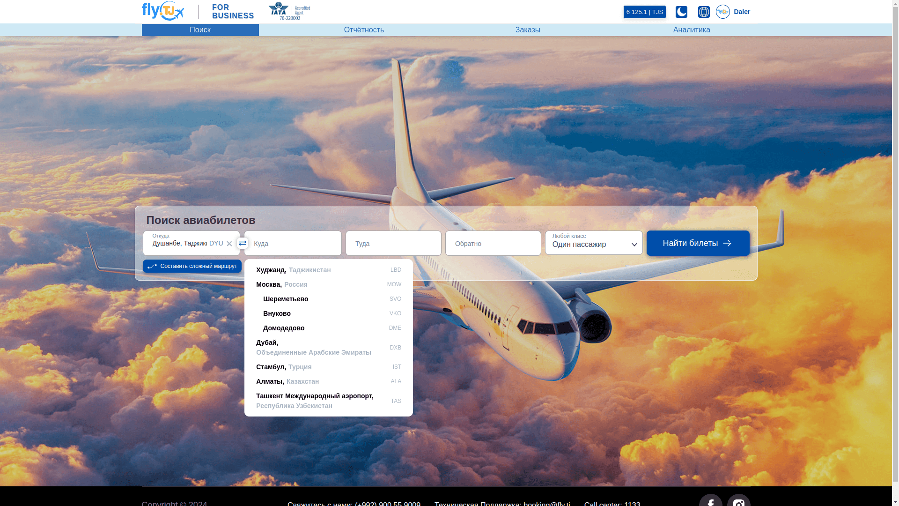Go to the Заказы tab
899x506 pixels.
528,30
